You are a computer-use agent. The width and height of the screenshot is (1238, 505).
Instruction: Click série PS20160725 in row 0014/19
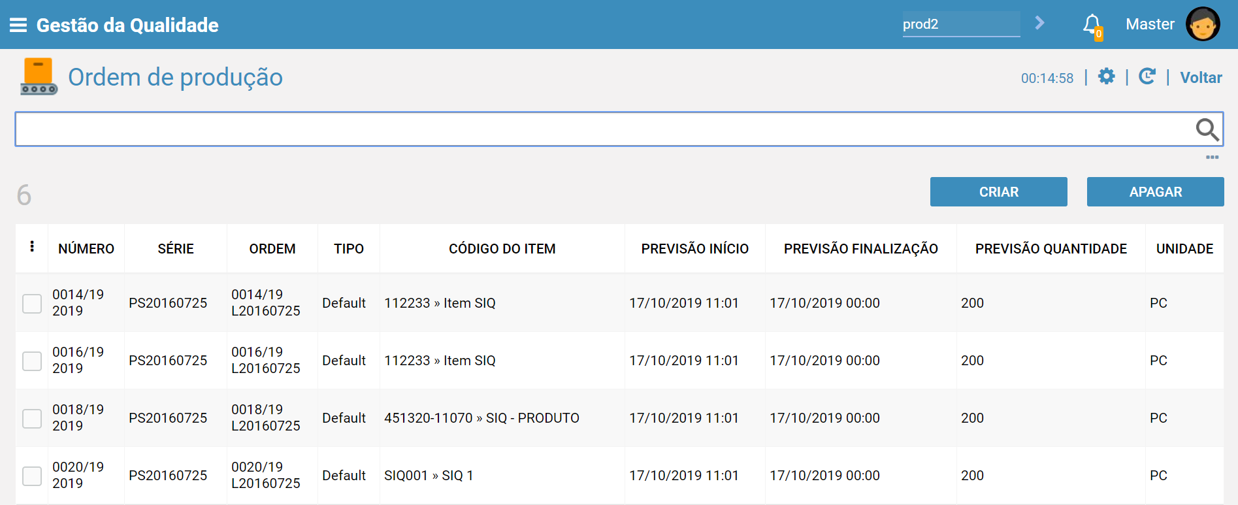coord(168,303)
